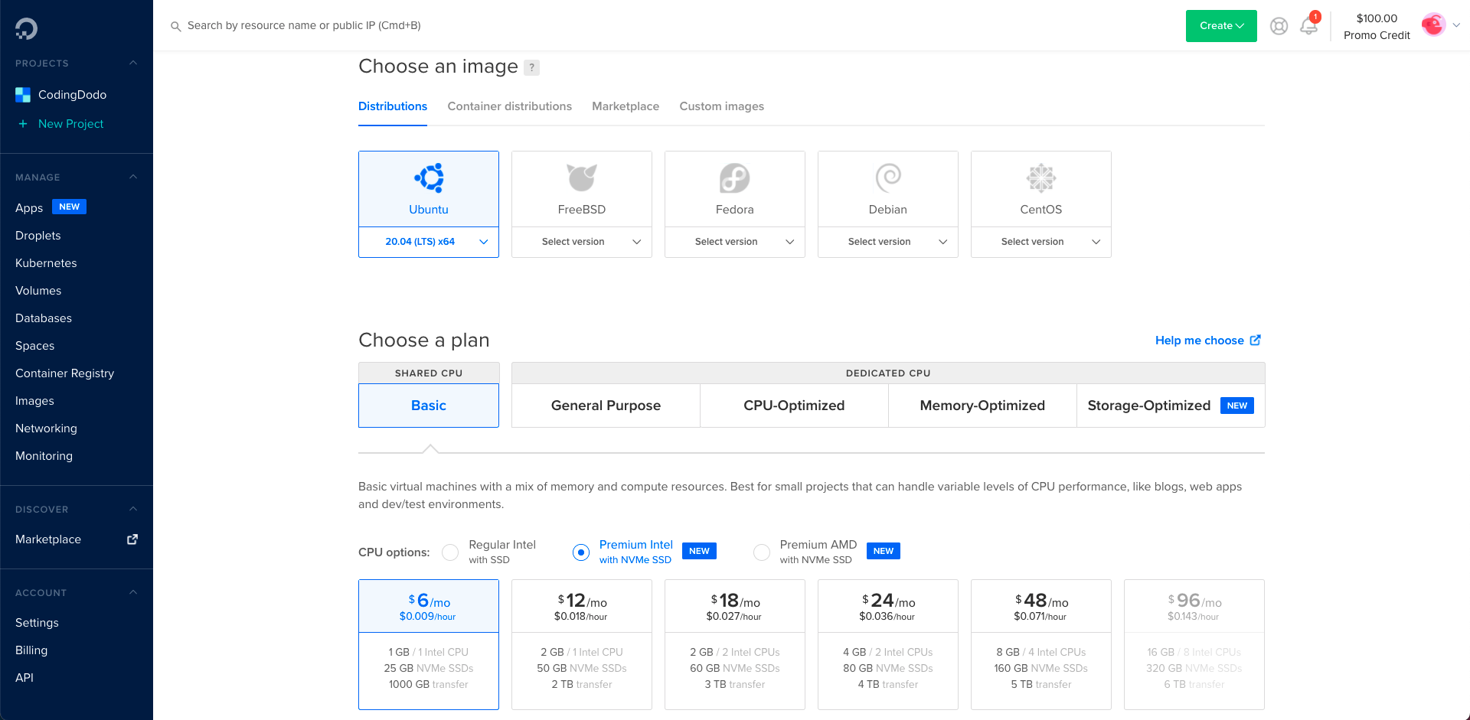
Task: Select the FreeBSD distribution image
Action: [581, 188]
